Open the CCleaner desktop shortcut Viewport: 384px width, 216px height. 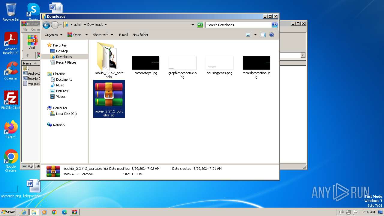coord(11,71)
